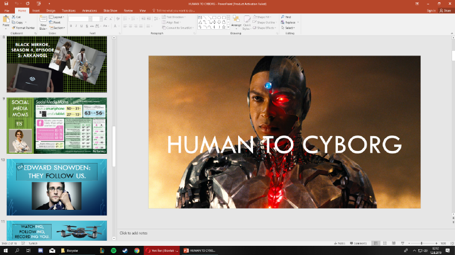Fit slide to current window icon

pos(452,244)
